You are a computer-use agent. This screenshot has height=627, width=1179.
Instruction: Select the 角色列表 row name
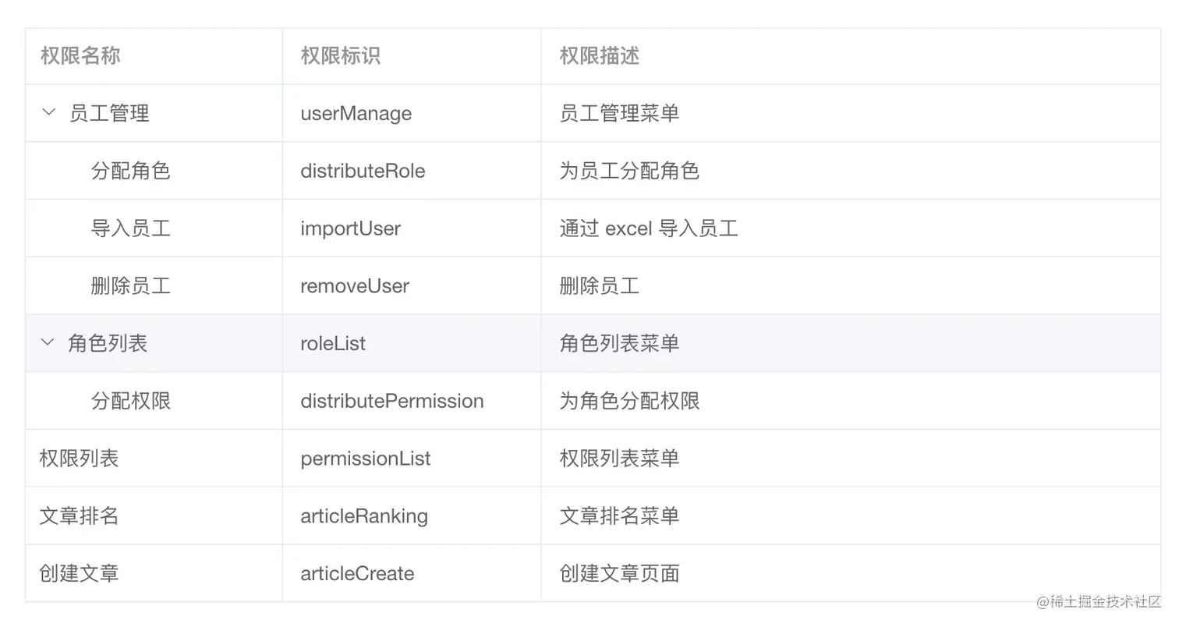[x=108, y=343]
